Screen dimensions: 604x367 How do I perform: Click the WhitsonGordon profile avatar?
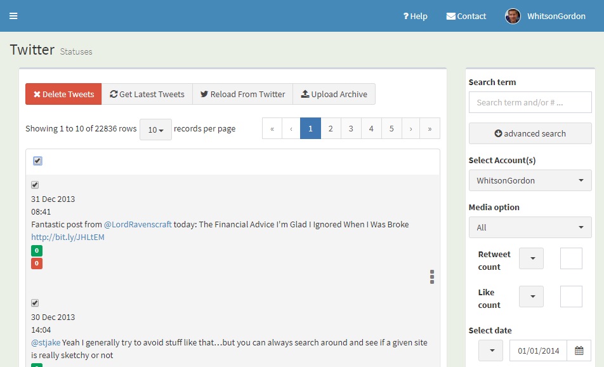click(513, 17)
